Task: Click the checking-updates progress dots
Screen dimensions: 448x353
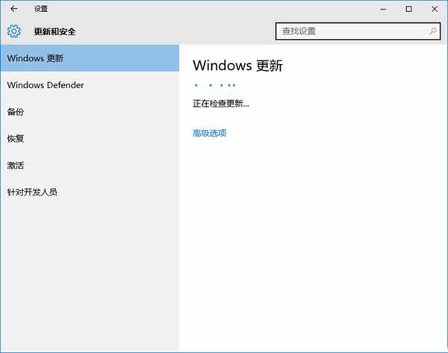Action: click(215, 86)
